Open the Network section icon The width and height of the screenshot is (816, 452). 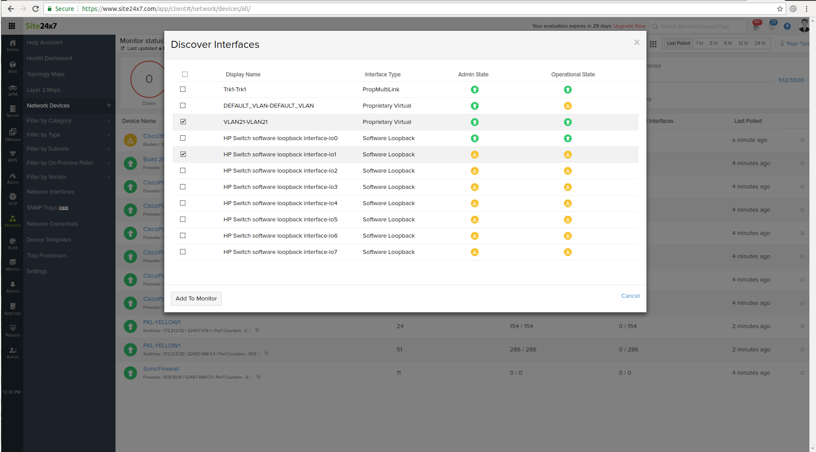[13, 221]
